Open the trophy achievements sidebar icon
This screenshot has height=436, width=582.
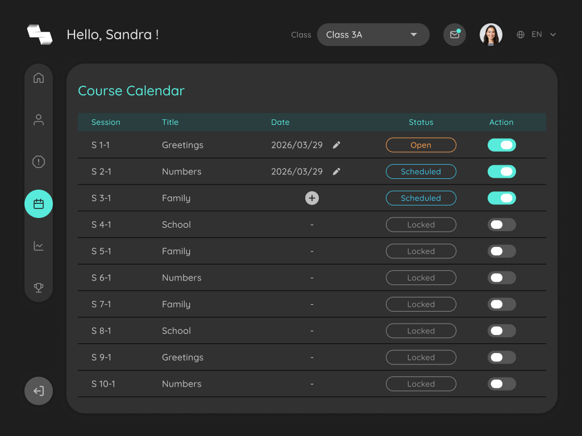[x=39, y=288]
